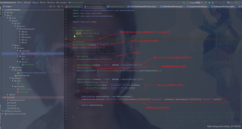The width and height of the screenshot is (242, 129).
Task: Click the yellow intention lightbulb in editor
Action: [x=74, y=36]
